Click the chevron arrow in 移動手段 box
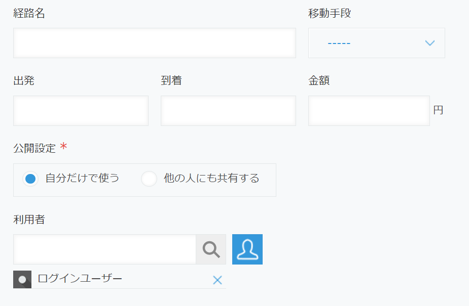Image resolution: width=469 pixels, height=306 pixels. coord(430,43)
